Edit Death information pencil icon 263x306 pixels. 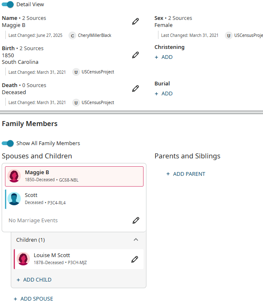click(x=135, y=88)
